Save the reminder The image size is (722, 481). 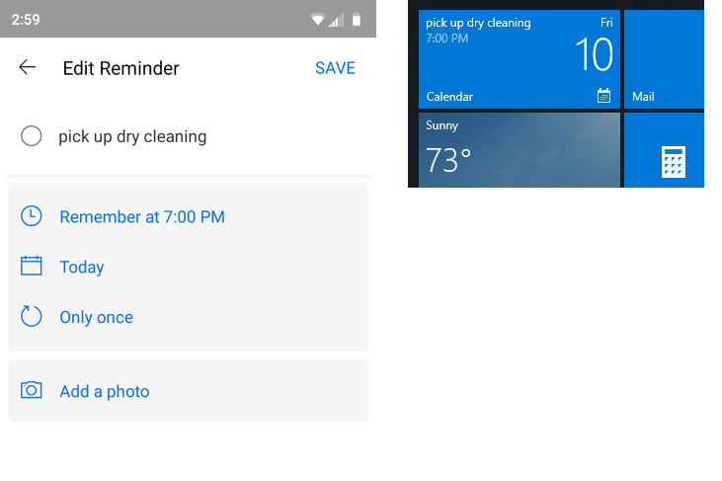pyautogui.click(x=335, y=68)
